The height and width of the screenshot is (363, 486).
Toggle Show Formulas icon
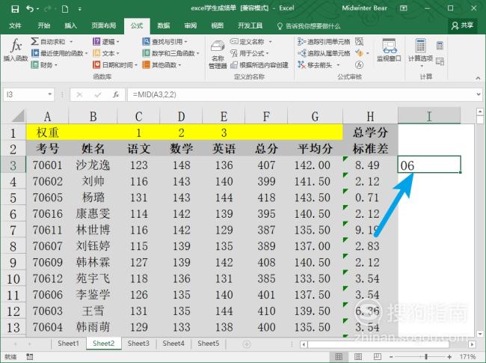[359, 41]
